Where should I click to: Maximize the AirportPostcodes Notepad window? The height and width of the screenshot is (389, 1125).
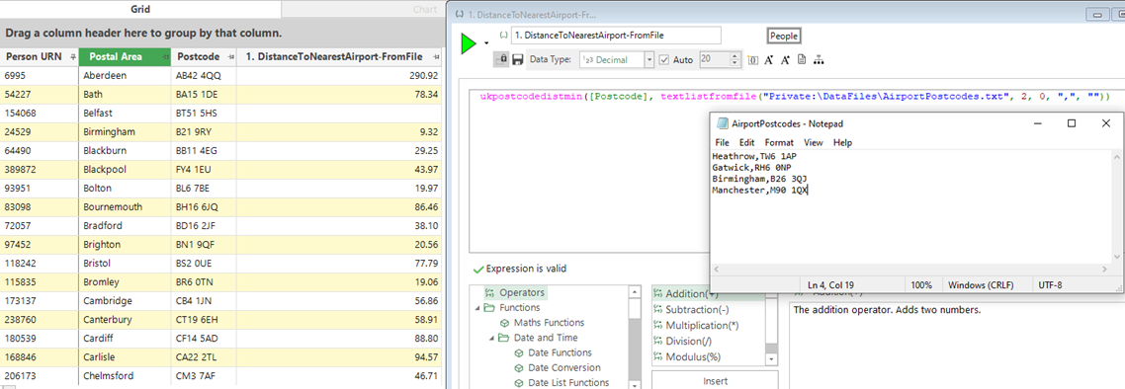coord(1072,123)
